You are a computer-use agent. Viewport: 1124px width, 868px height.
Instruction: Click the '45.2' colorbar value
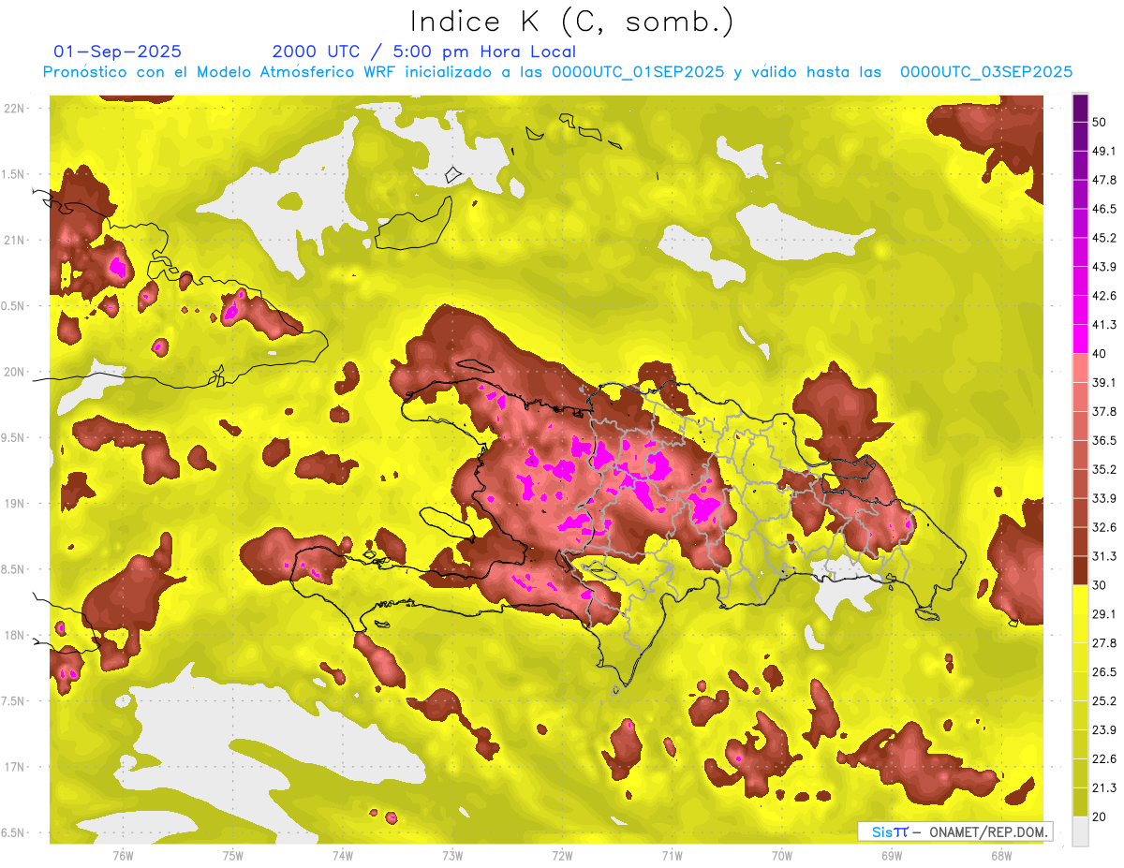click(x=1104, y=238)
